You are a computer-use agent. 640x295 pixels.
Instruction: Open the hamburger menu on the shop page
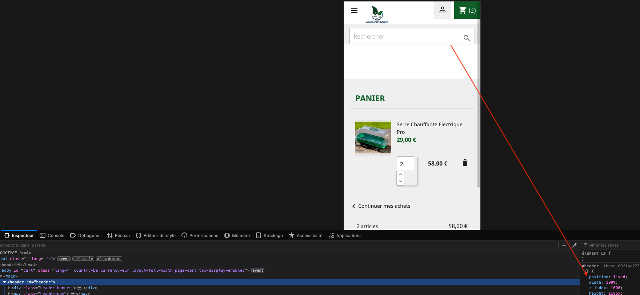(x=354, y=11)
